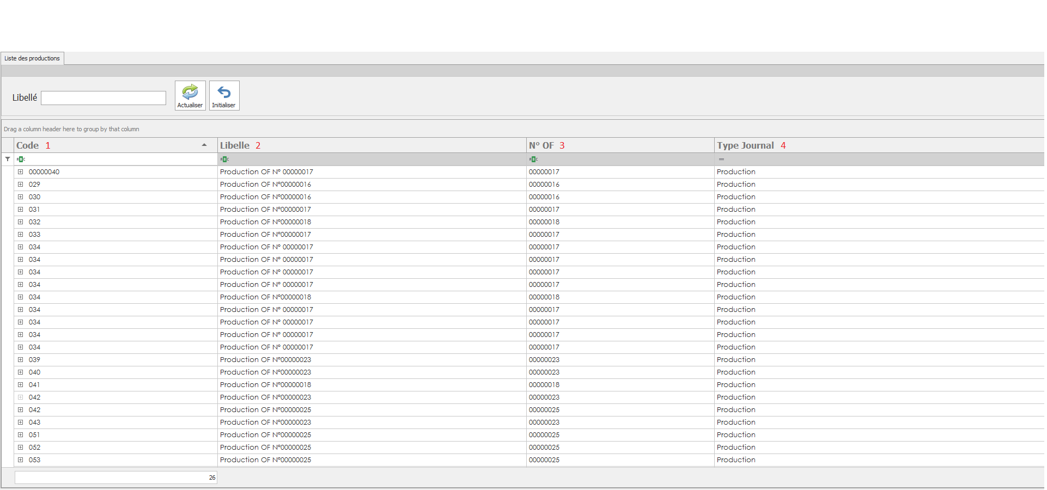The width and height of the screenshot is (1047, 490).
Task: Click the sort arrow in Code header
Action: [204, 145]
